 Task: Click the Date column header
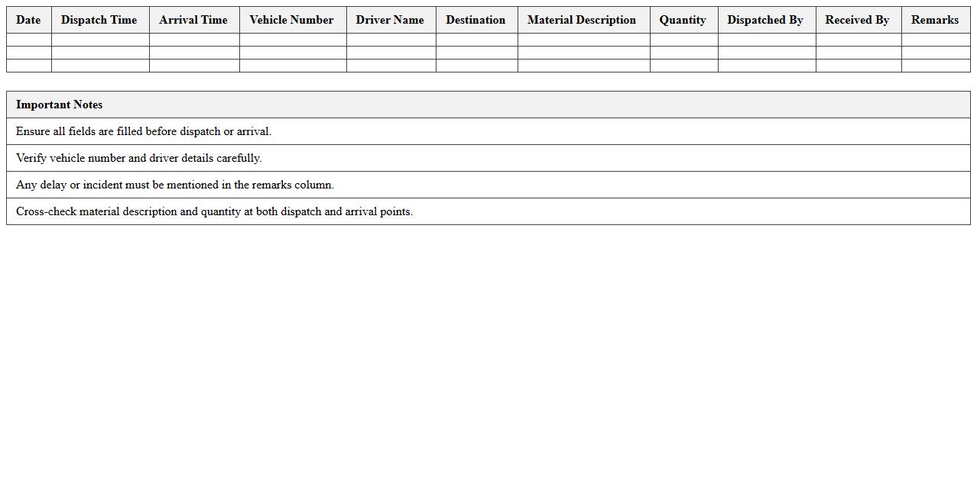point(28,20)
